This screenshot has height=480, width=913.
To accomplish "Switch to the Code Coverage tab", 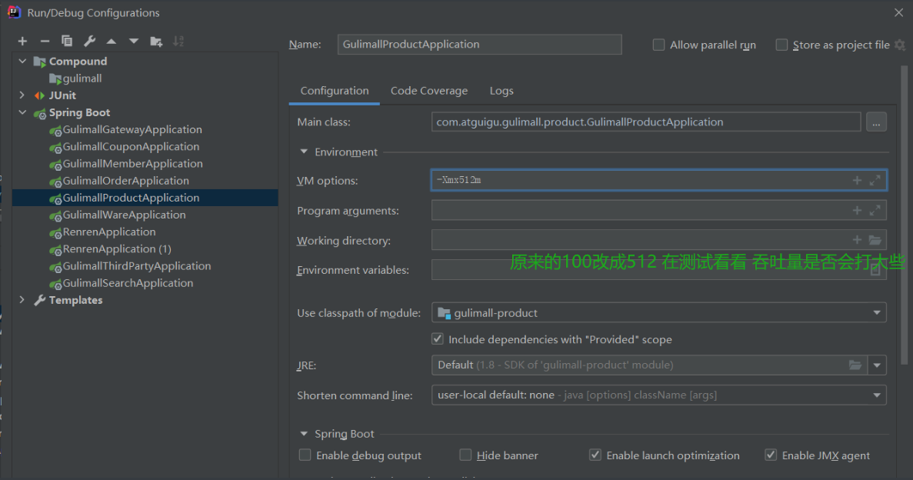I will [x=428, y=91].
